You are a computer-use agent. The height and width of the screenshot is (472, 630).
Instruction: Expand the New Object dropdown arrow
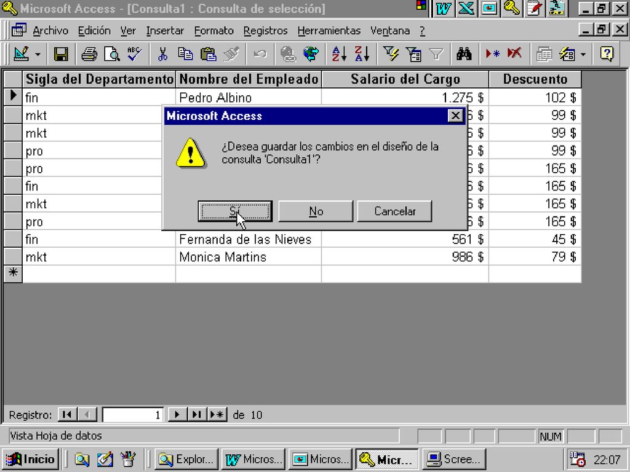[583, 54]
